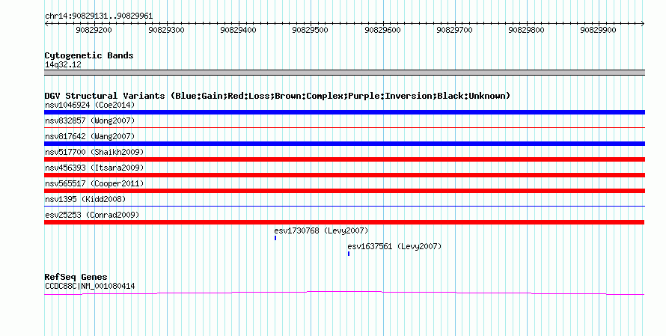
Task: Click the 90829300 ruler tick label
Action: 166,30
